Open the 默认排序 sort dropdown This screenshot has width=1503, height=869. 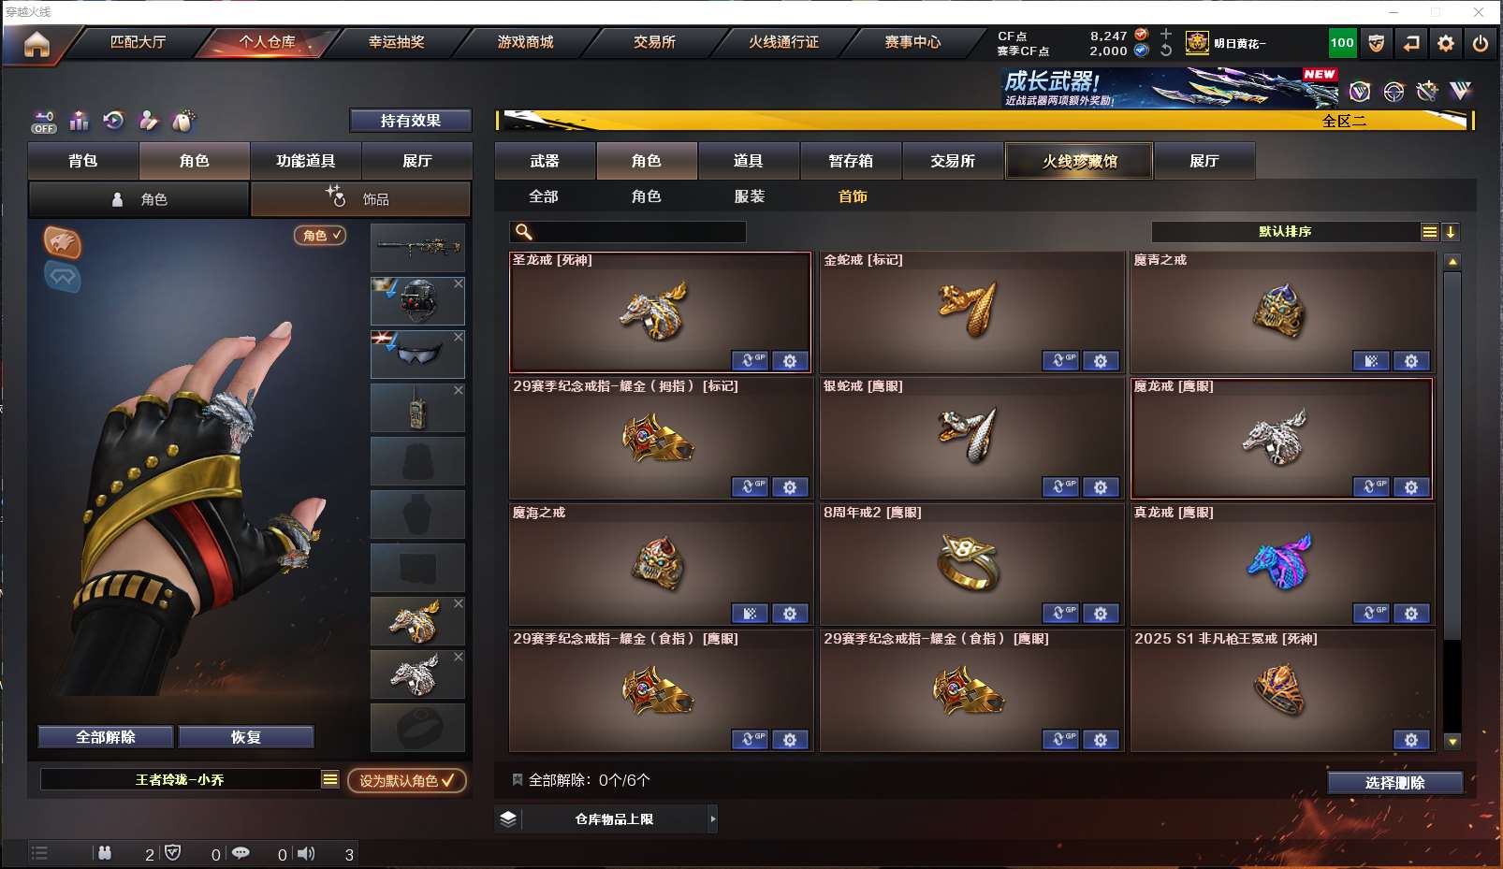pyautogui.click(x=1285, y=232)
